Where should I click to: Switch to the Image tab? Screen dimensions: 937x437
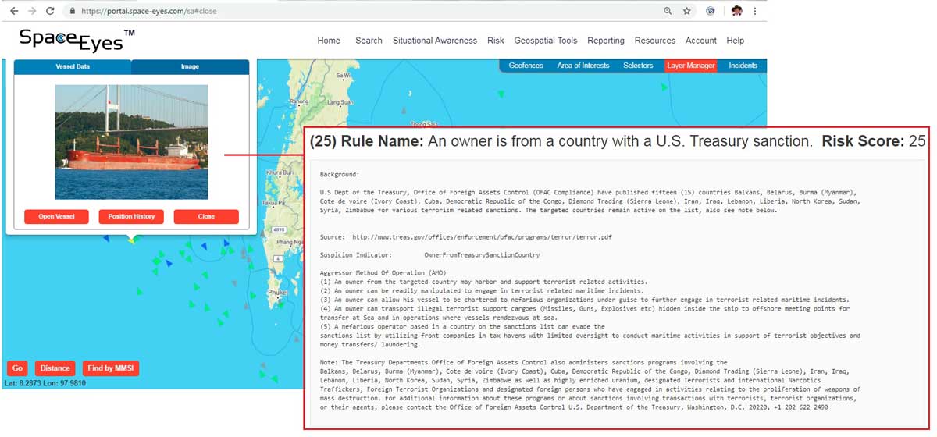point(190,67)
